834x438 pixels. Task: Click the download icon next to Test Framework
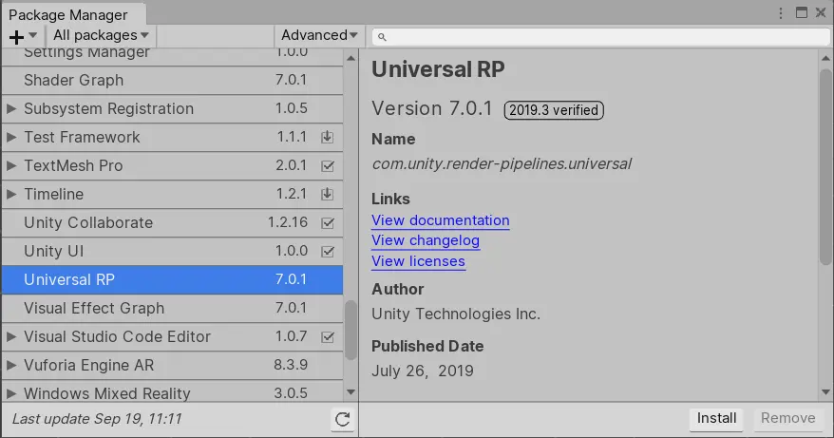point(328,138)
